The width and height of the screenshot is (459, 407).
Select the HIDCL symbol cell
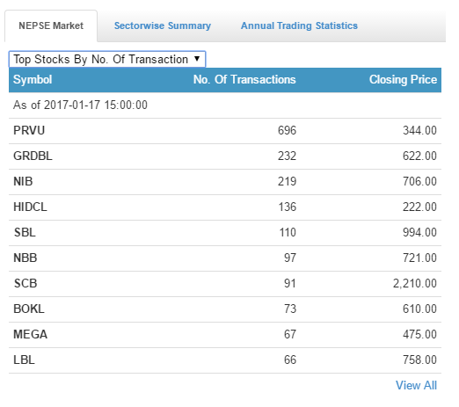click(30, 207)
